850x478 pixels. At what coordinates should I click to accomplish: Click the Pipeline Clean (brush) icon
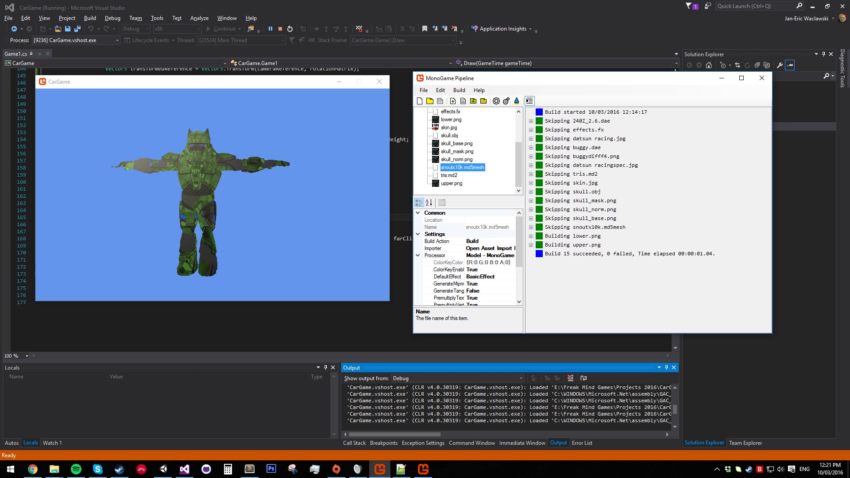(516, 101)
